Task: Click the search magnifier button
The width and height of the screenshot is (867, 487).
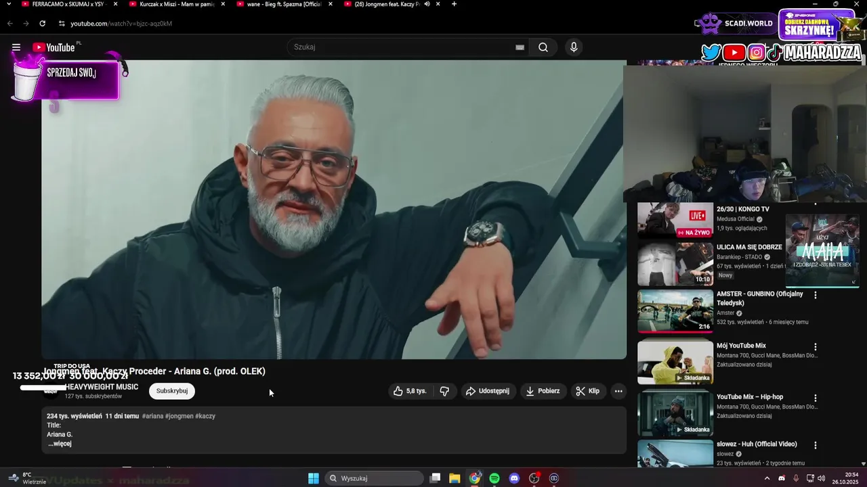Action: (x=543, y=47)
